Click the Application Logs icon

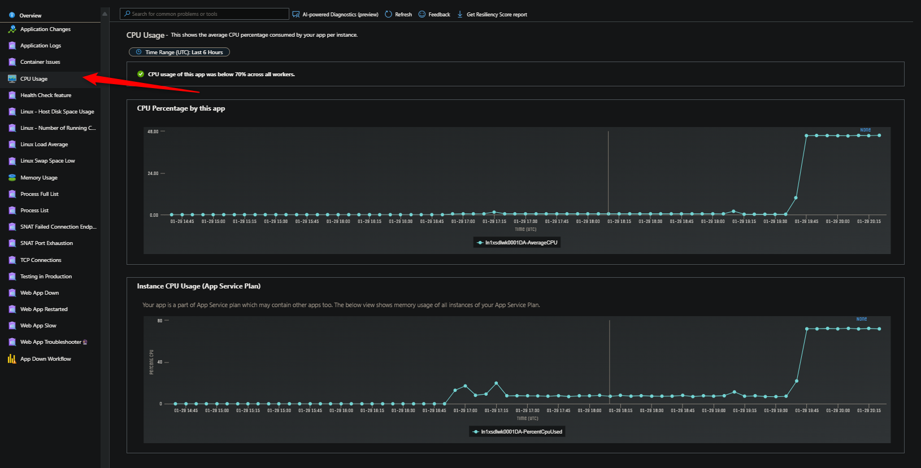point(12,46)
